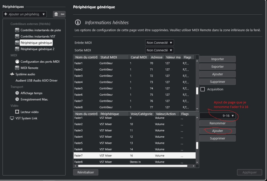Select the Fader7 row with channel 16
The image size is (267, 181).
tap(134, 155)
